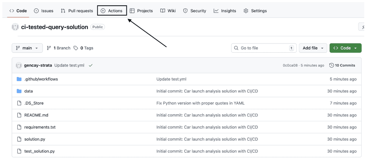Click file icon beside README.md

(19, 115)
